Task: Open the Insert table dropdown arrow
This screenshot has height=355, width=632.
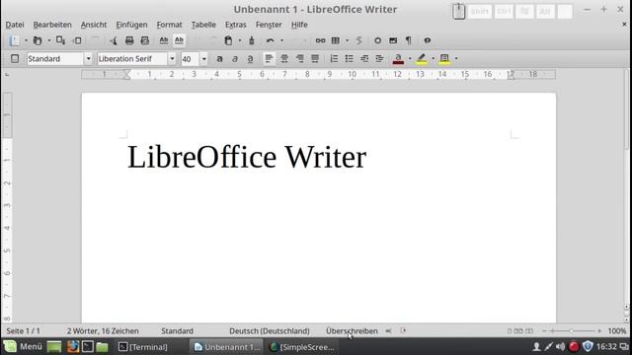Action: [x=347, y=40]
